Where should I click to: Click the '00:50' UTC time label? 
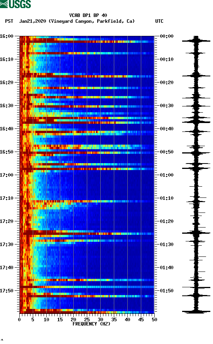pyautogui.click(x=167, y=152)
